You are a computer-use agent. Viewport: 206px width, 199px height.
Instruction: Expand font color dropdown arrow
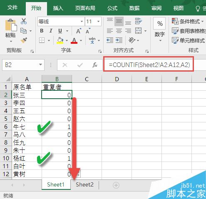click(x=81, y=40)
